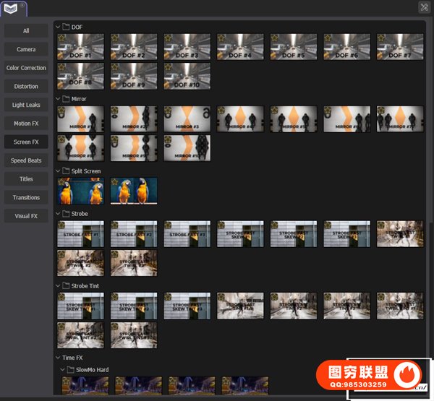Screen dimensions: 434x401
Task: Collapse the Mirror folder section
Action: (58, 98)
